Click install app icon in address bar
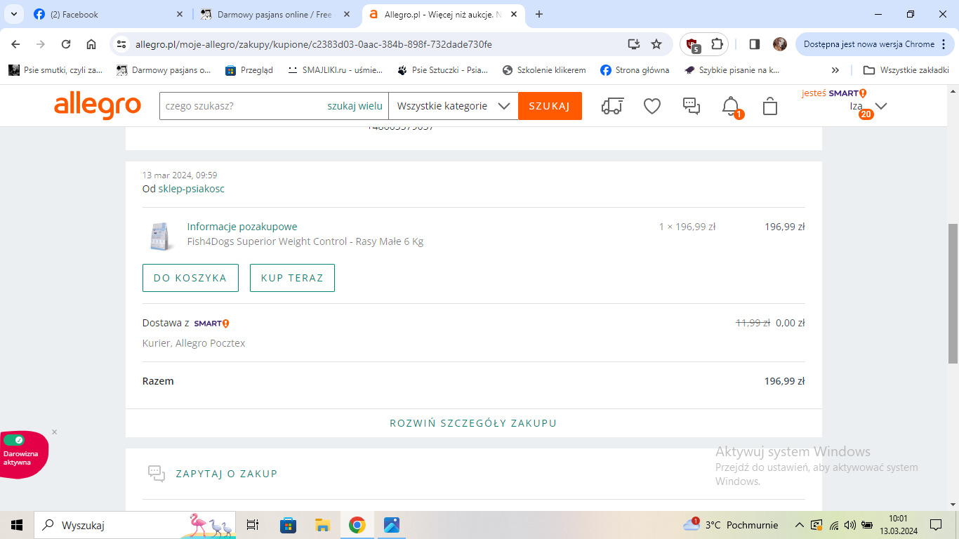The image size is (959, 539). tap(634, 44)
